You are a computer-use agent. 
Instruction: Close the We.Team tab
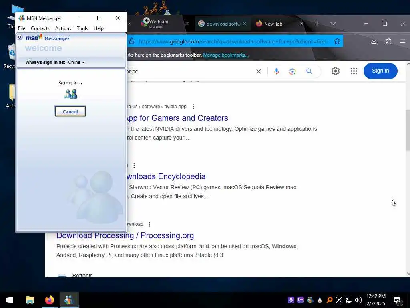[187, 24]
